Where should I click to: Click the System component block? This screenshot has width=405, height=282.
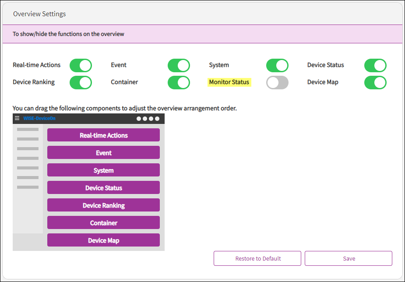click(103, 170)
